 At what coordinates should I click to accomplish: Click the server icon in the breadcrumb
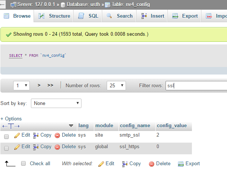pos(13,5)
